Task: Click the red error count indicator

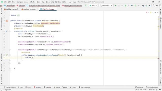Action: tap(147, 12)
